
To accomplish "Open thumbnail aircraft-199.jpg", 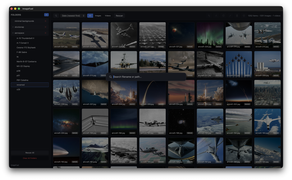I will point(95,122).
